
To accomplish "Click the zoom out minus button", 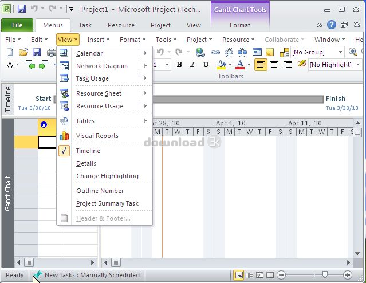I will click(x=281, y=275).
